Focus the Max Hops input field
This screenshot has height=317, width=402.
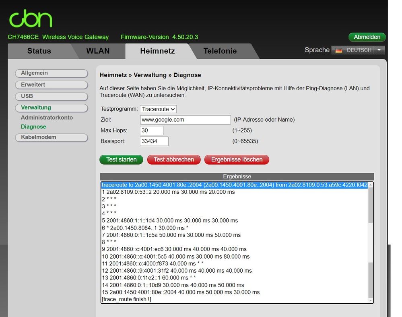[x=152, y=131]
